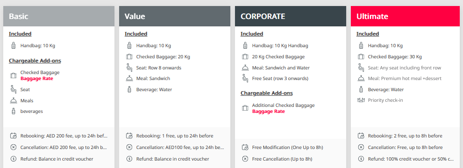Select the Value fare header
The height and width of the screenshot is (168, 463).
pos(175,16)
